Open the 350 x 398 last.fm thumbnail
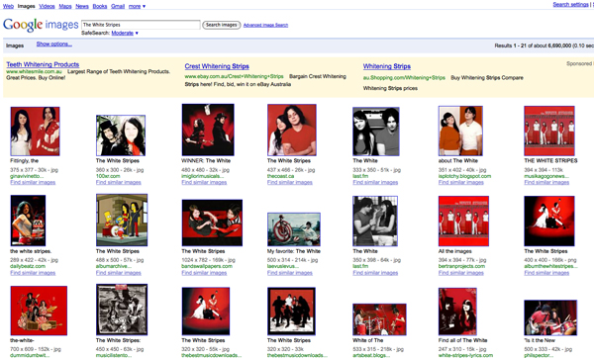This screenshot has width=594, height=358. click(375, 221)
